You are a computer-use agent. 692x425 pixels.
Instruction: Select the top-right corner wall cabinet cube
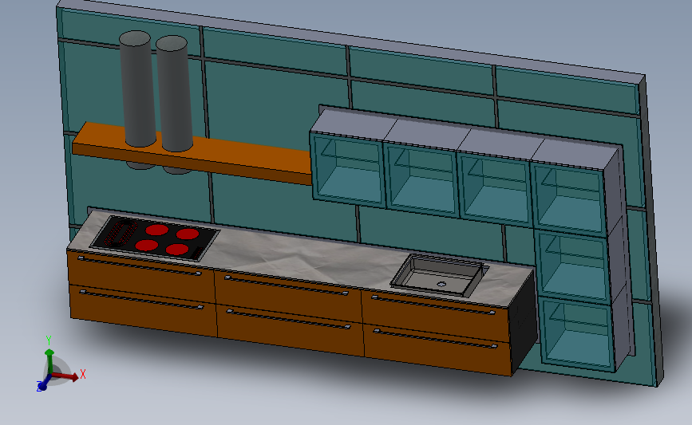[x=569, y=199]
